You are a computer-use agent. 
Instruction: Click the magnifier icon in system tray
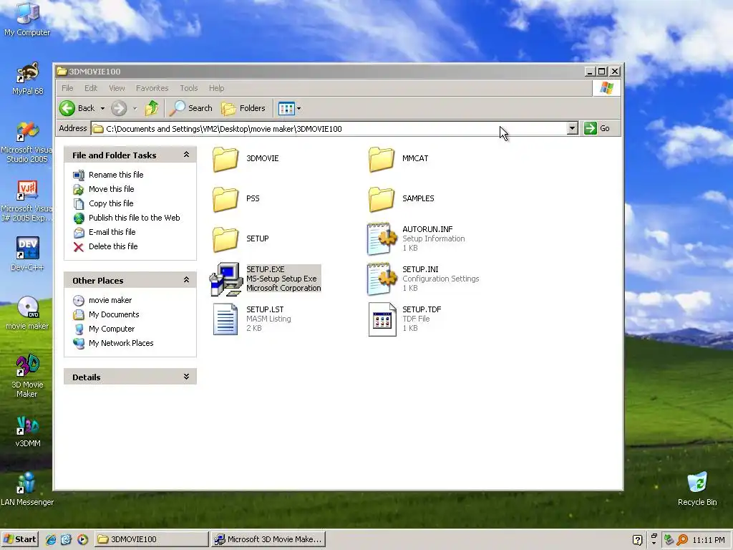click(682, 540)
